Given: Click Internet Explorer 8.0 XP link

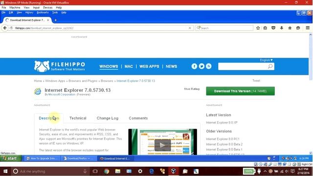Looking at the screenshot, I should 222,123.
